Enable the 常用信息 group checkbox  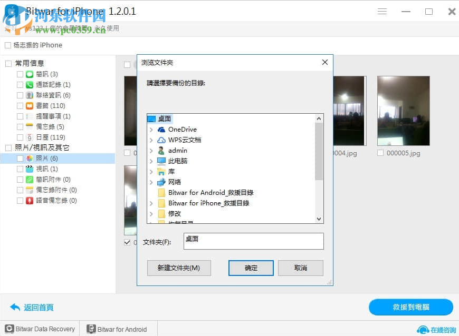tap(8, 63)
